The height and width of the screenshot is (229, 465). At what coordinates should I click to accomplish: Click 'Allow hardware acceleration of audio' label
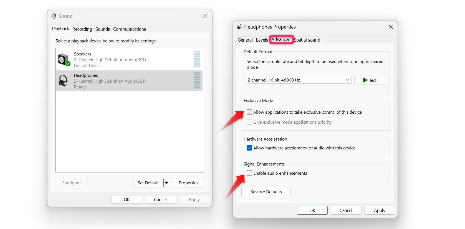tap(304, 148)
